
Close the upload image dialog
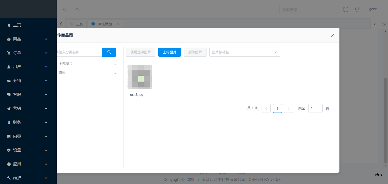(333, 35)
